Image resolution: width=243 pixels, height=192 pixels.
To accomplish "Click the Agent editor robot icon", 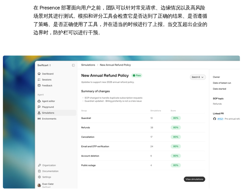I will [x=39, y=101].
